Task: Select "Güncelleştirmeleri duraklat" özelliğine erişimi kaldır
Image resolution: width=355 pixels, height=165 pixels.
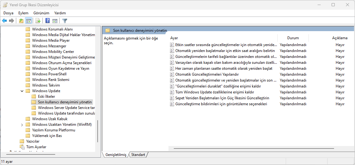Action: point(218,86)
